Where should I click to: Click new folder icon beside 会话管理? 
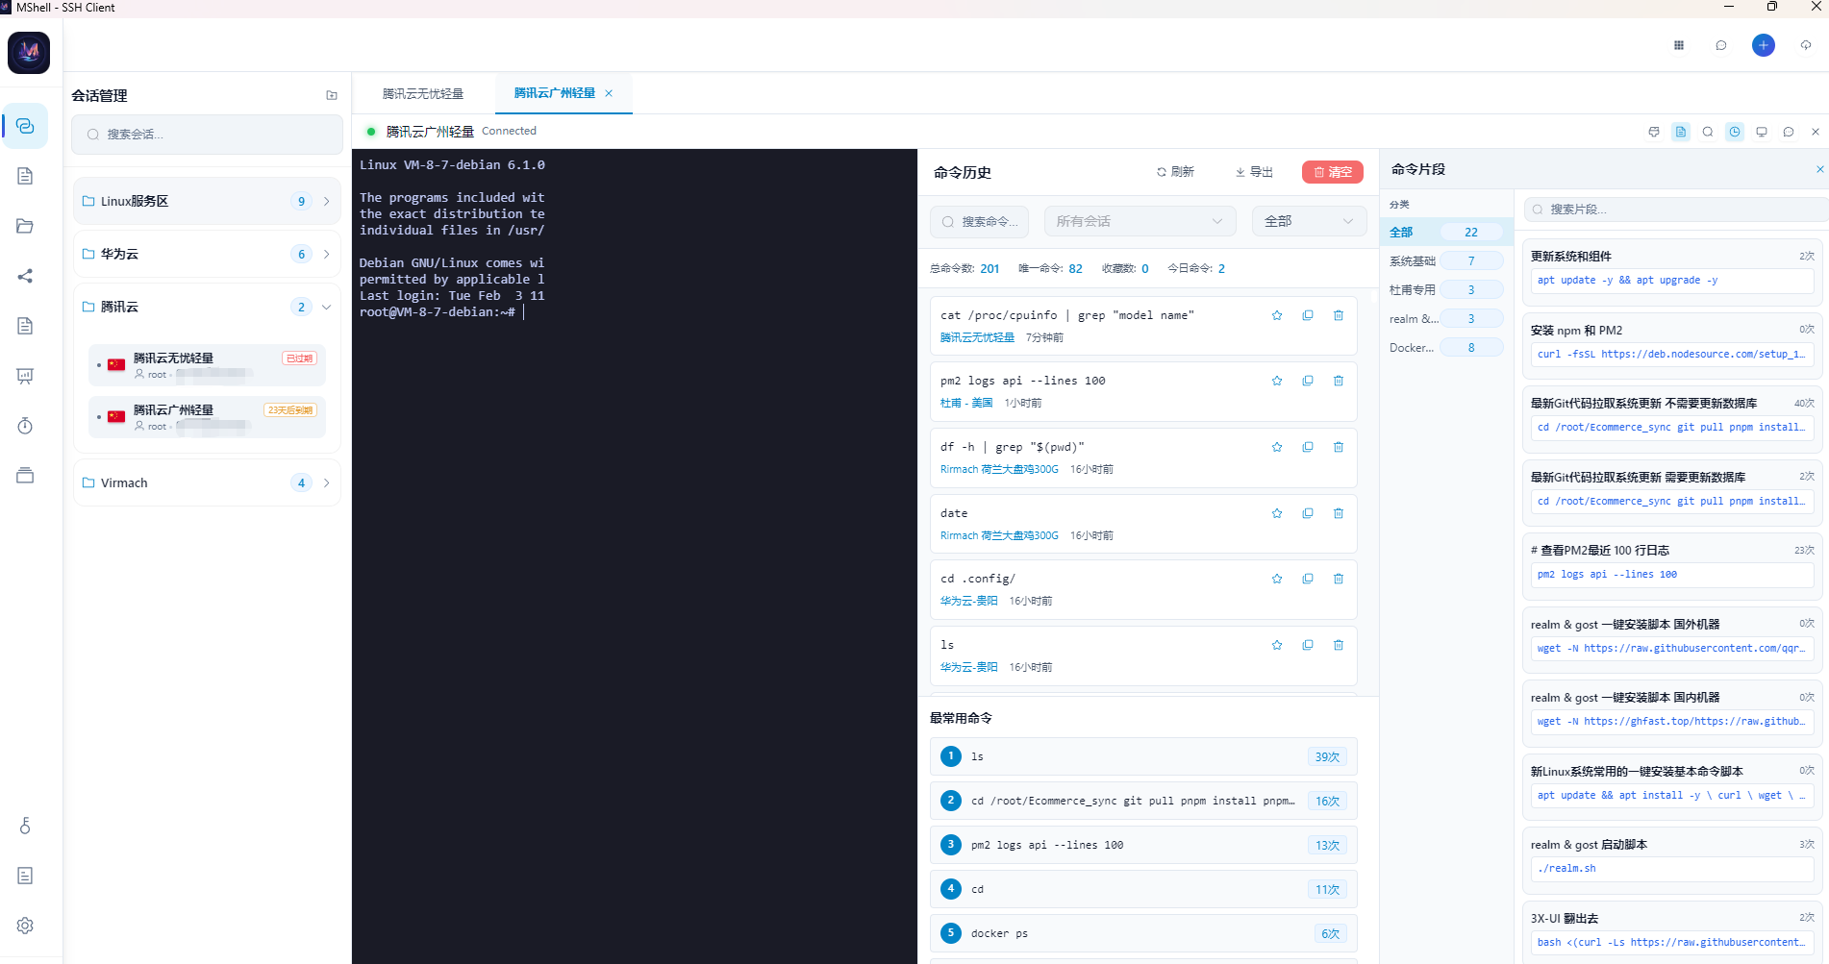point(332,95)
